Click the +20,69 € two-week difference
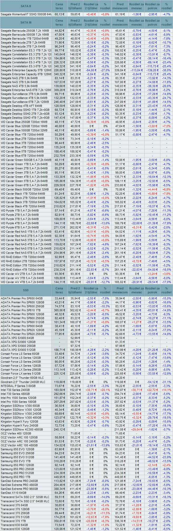Screen dimensions: 173x531 point(91,521)
